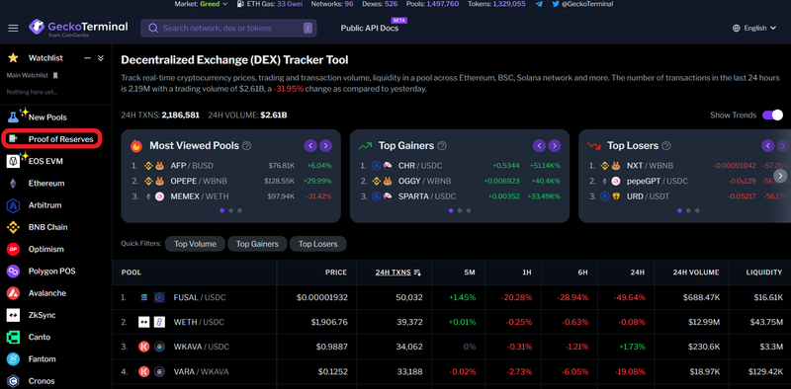
Task: Focus the search network, dex or tokens field
Action: pyautogui.click(x=229, y=29)
